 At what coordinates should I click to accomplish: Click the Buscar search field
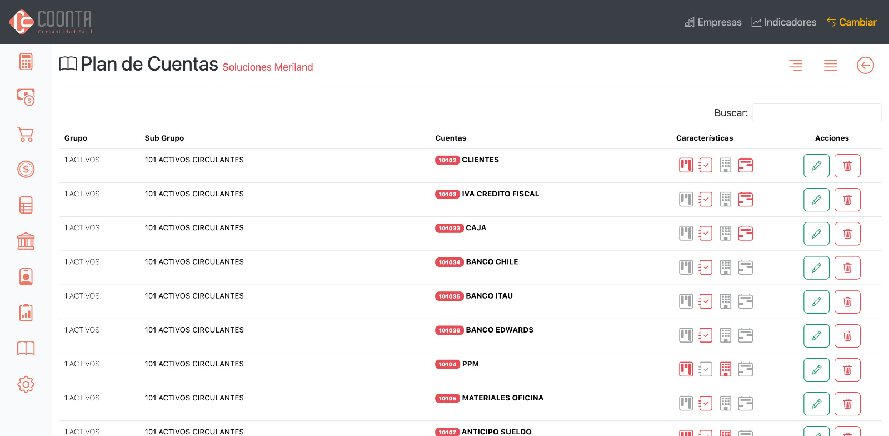[x=816, y=113]
